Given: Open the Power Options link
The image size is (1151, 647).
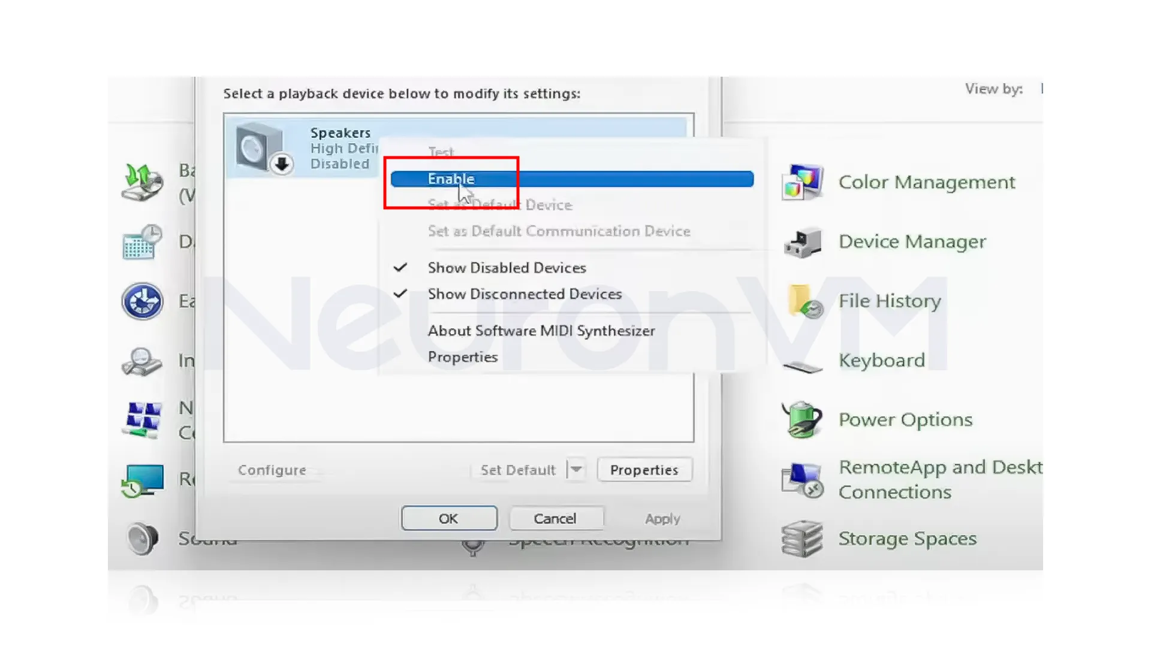Looking at the screenshot, I should [905, 419].
